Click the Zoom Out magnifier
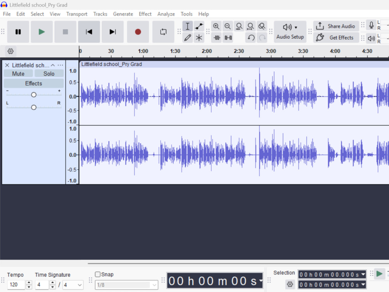This screenshot has height=292, width=389. (x=228, y=26)
